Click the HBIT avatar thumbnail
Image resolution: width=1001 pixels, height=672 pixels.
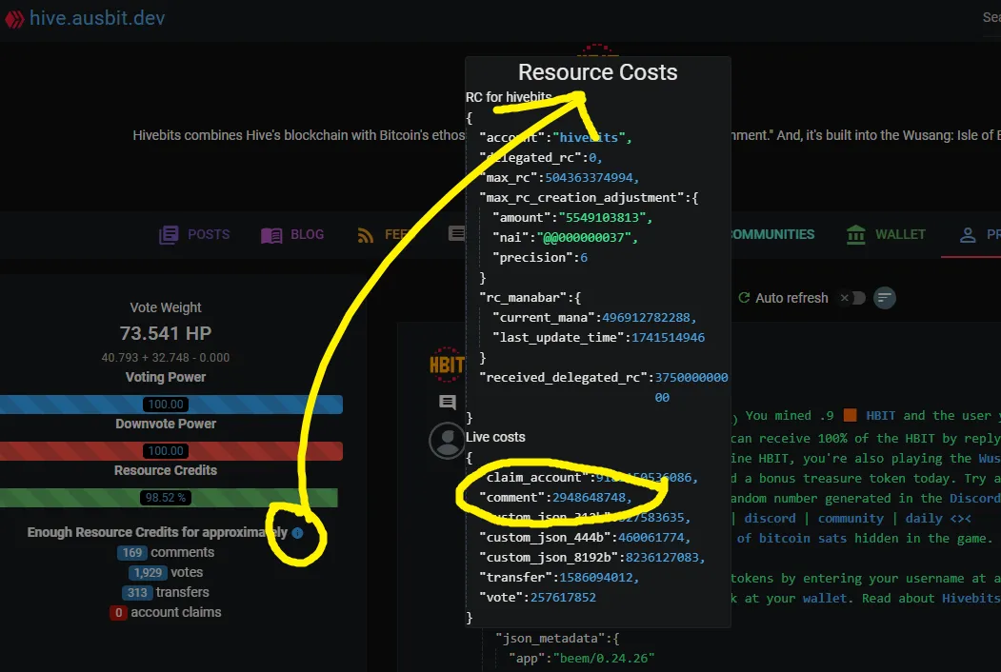click(x=447, y=365)
